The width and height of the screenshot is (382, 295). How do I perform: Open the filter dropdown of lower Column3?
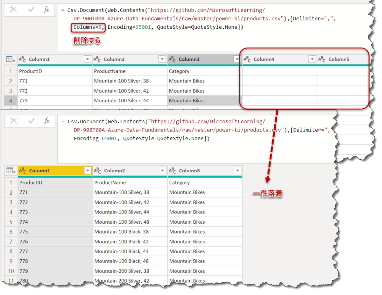[x=237, y=171]
